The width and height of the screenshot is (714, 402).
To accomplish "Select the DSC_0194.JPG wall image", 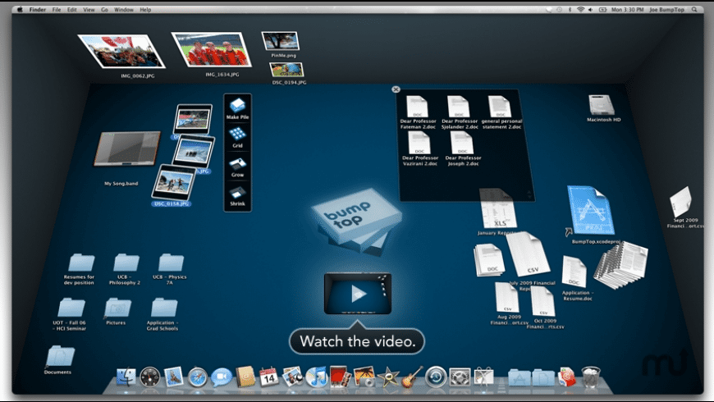I will (287, 70).
